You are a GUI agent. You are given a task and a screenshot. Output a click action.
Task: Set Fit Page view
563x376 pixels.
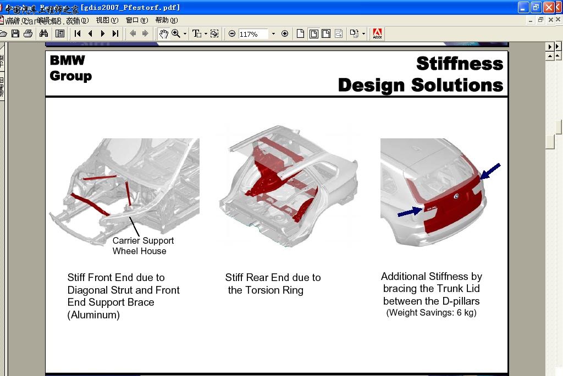coord(313,33)
